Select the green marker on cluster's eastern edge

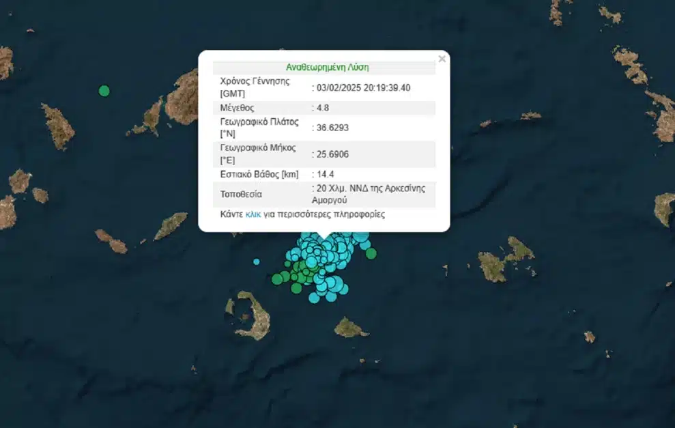coord(371,254)
